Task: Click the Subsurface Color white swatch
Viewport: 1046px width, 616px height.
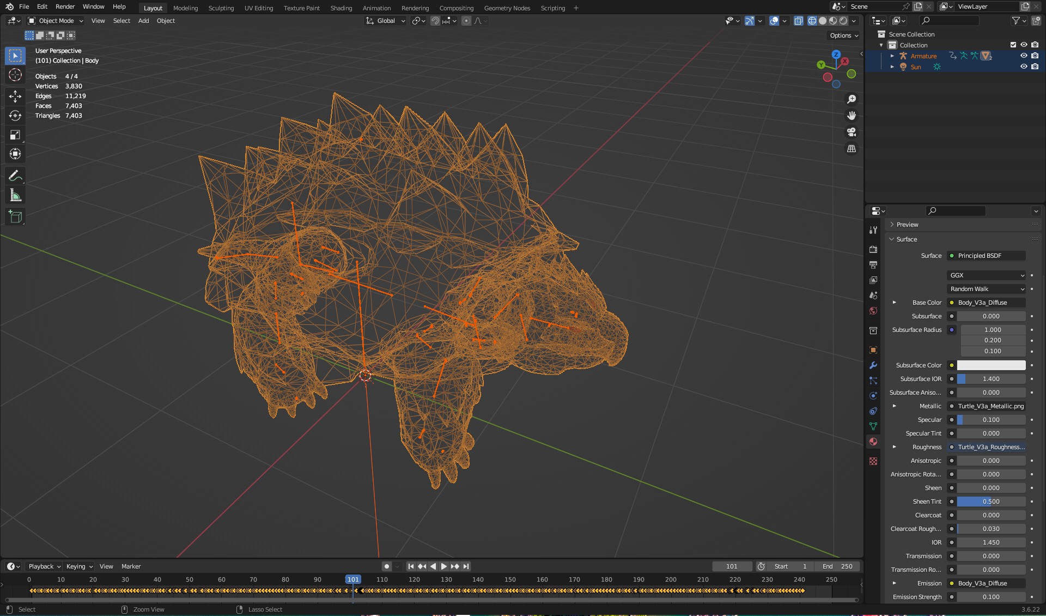Action: click(x=990, y=365)
